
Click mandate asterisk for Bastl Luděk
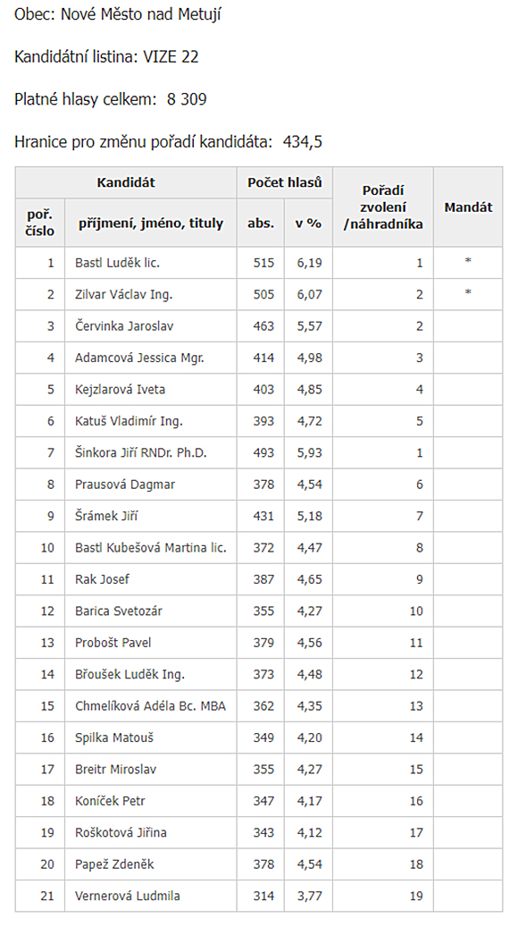pos(468,261)
